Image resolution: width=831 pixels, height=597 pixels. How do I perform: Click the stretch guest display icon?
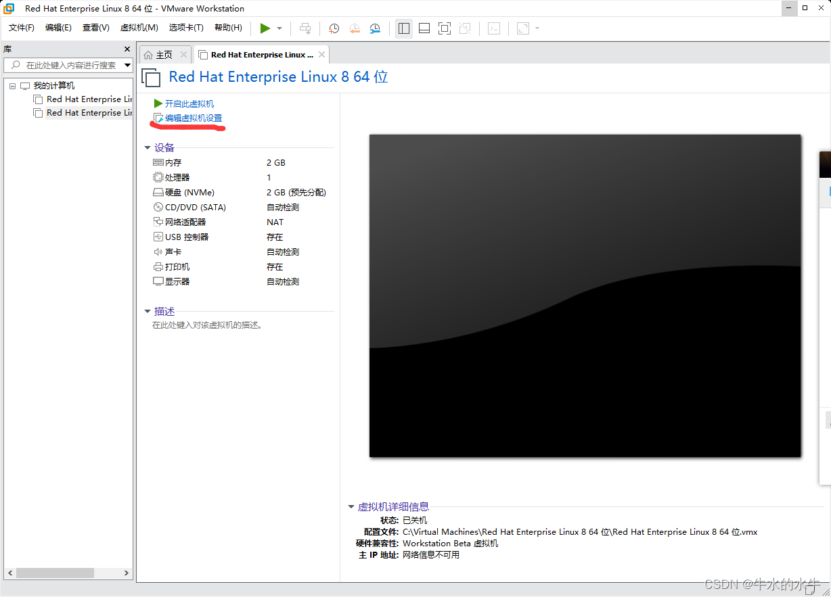pyautogui.click(x=523, y=28)
